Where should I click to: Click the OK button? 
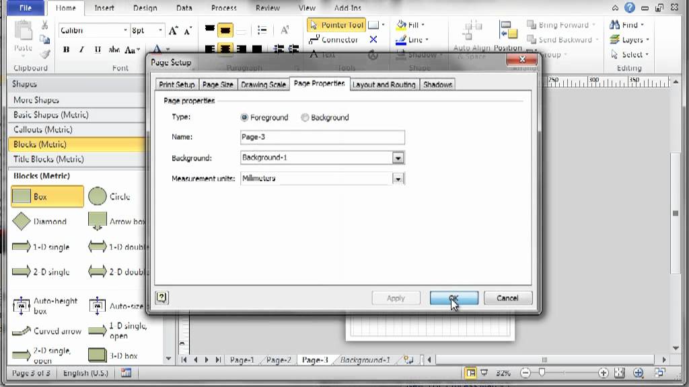coord(454,298)
